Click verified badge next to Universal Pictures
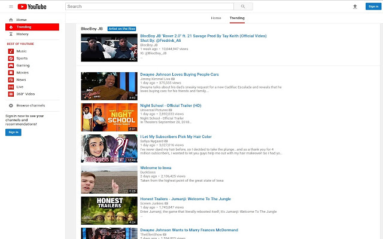Viewport: 383px width, 239px height. pyautogui.click(x=170, y=110)
